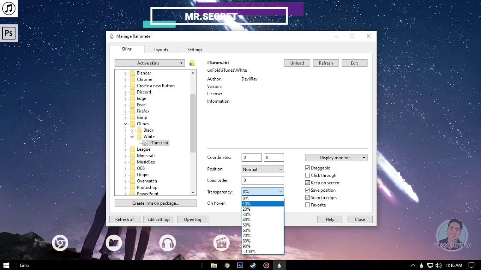The image size is (481, 270).
Task: Open Edit settings
Action: tap(159, 219)
